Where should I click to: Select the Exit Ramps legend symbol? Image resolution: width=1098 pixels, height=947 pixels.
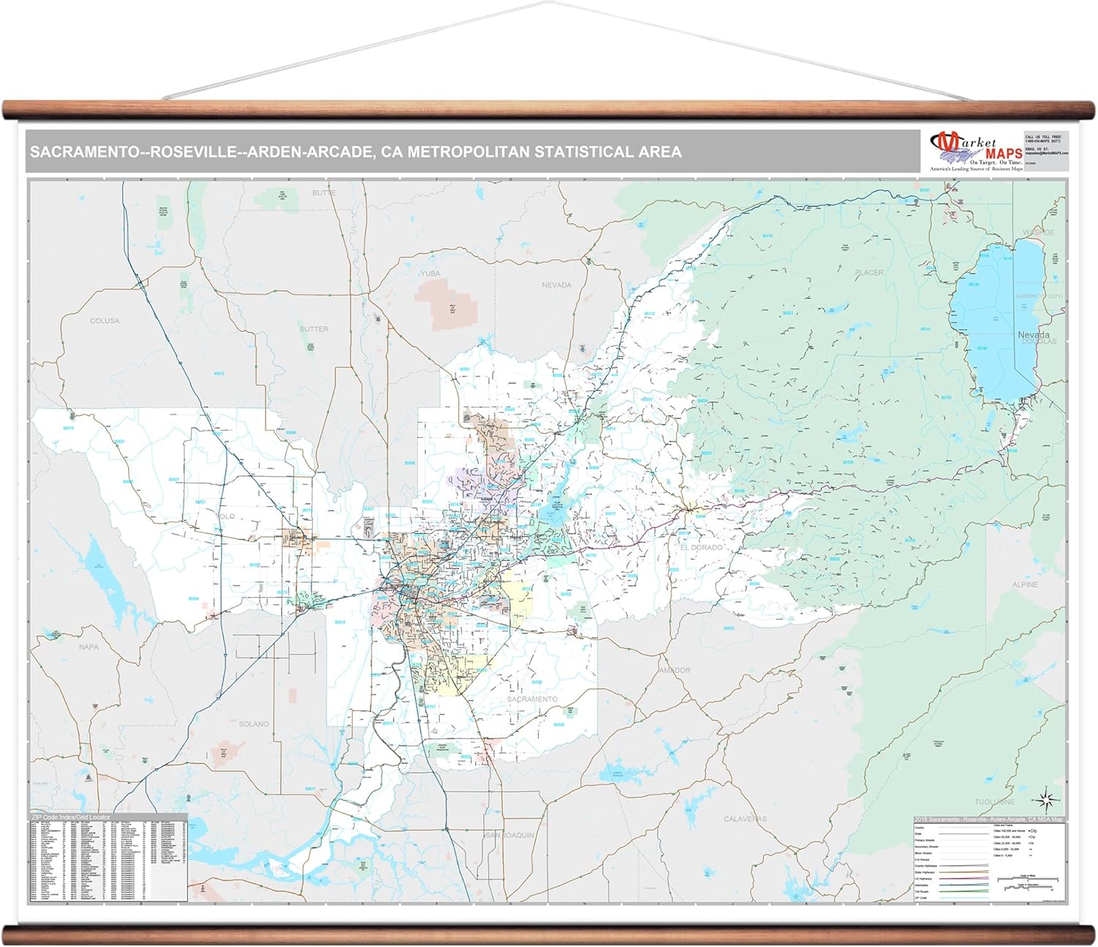964,860
